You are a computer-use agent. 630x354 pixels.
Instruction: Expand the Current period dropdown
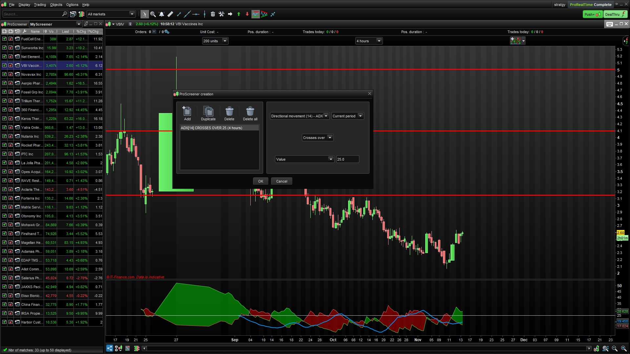[x=347, y=116]
